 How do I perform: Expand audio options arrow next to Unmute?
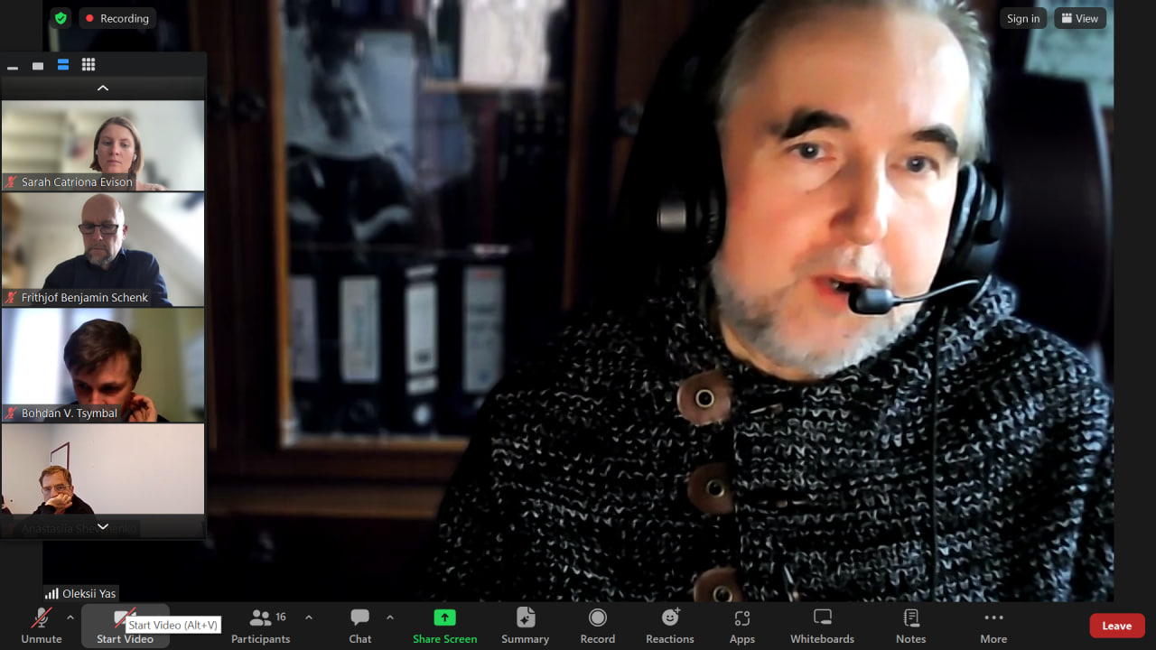click(x=70, y=617)
